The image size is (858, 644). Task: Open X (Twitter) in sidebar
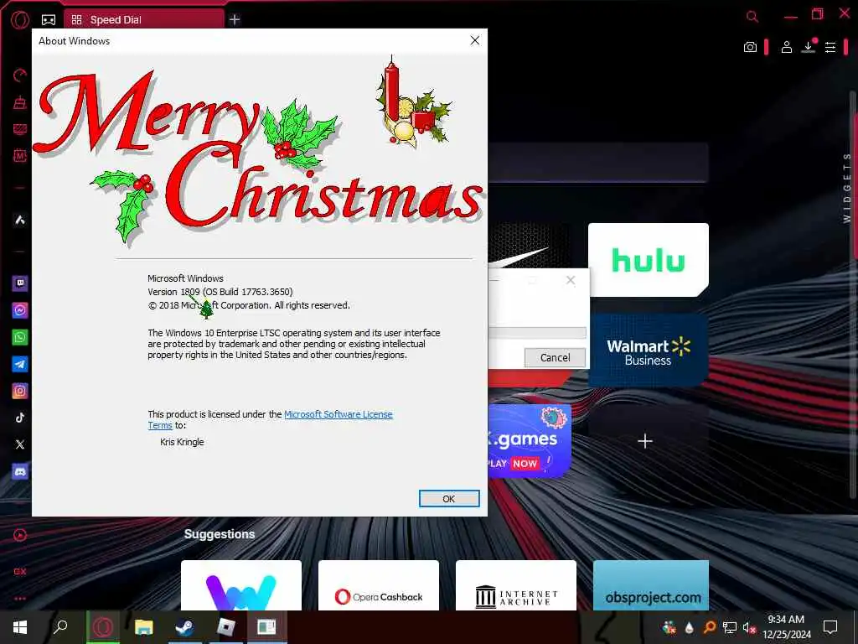pos(20,444)
